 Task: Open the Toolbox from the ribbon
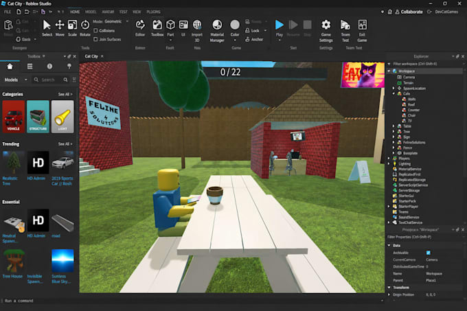[157, 28]
